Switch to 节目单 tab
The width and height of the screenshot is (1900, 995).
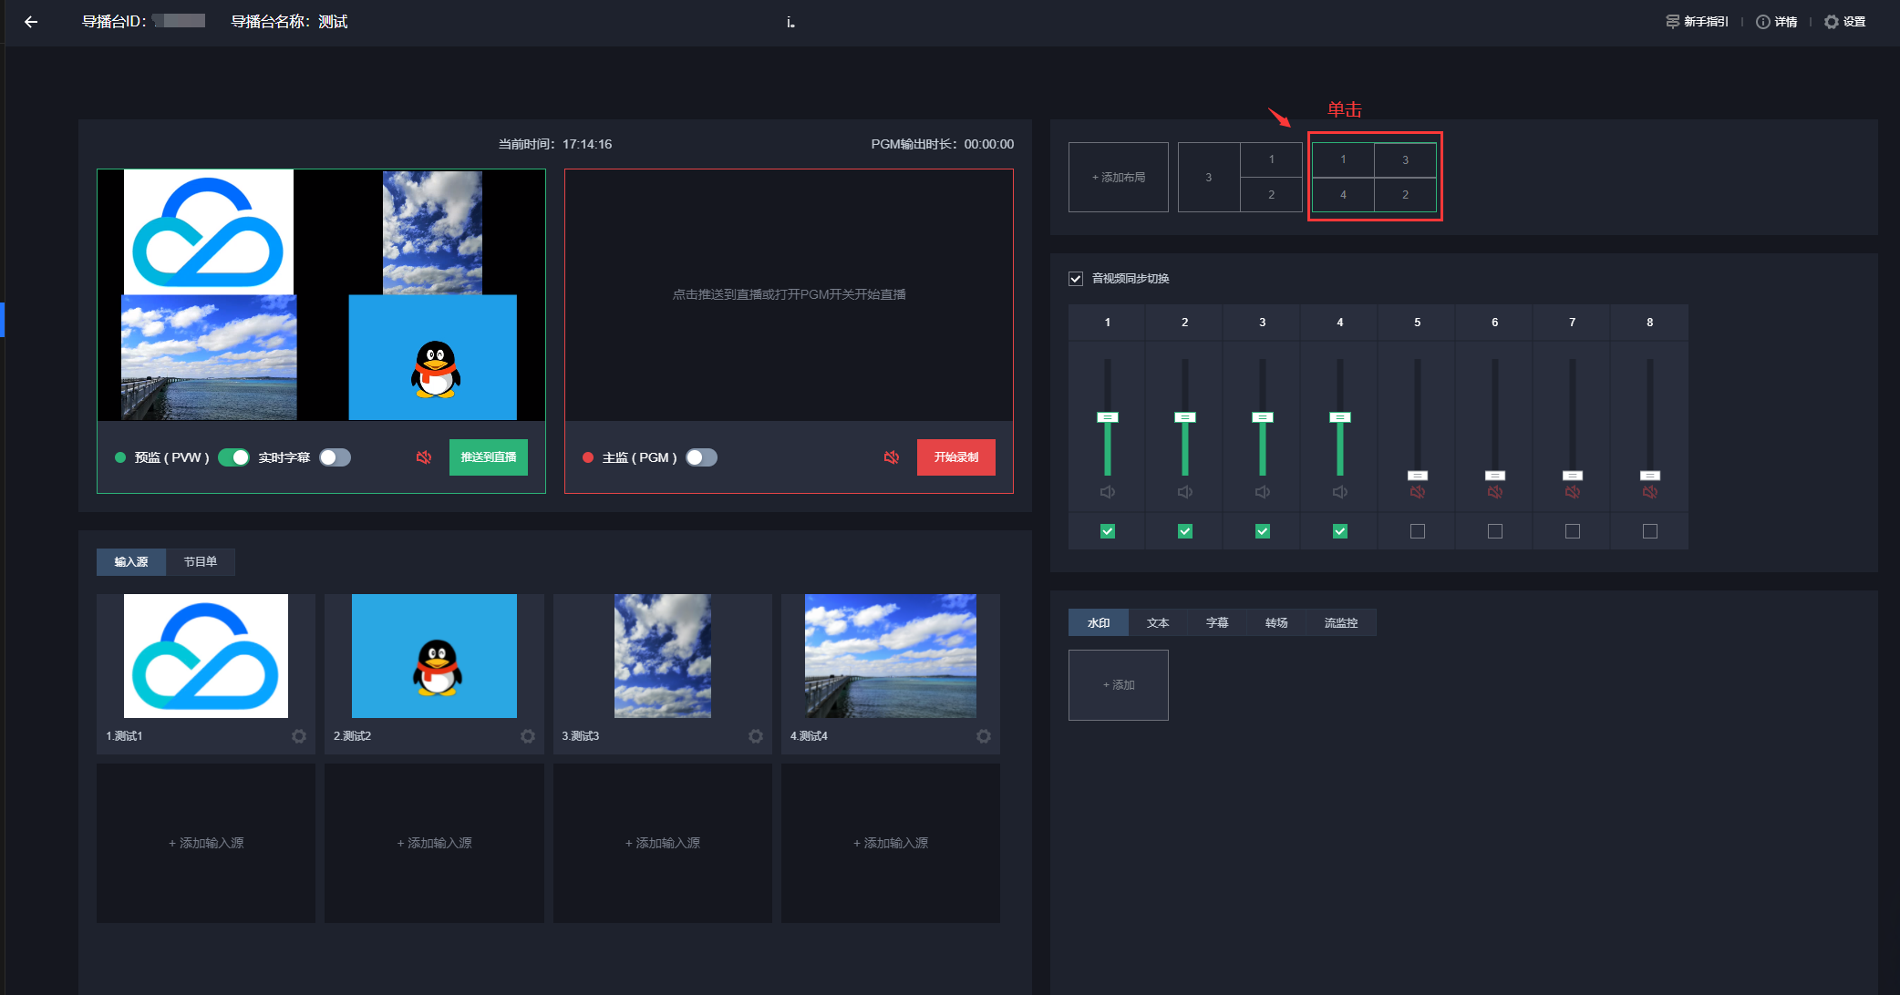click(200, 562)
